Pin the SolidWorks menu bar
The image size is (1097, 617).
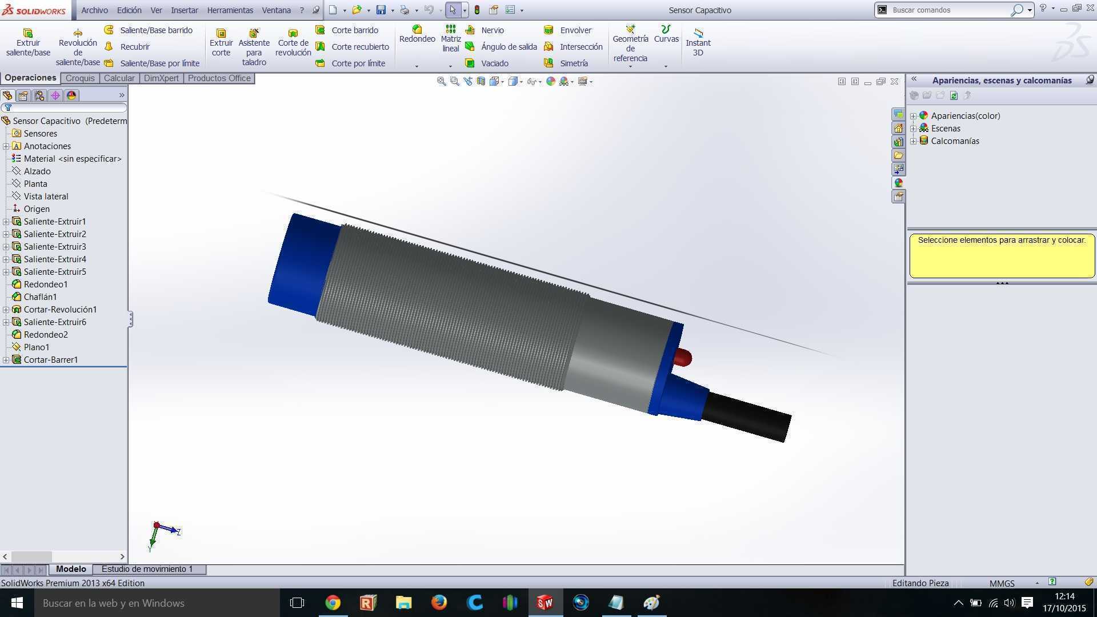(x=316, y=10)
